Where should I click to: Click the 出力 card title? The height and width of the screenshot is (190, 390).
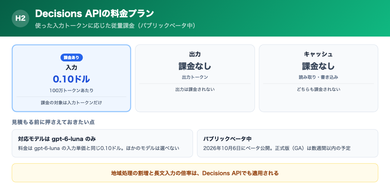[x=195, y=54]
